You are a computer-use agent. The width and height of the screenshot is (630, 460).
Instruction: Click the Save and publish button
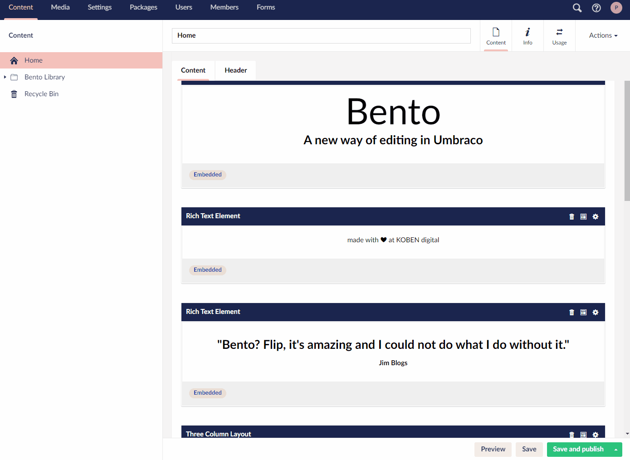[578, 450]
